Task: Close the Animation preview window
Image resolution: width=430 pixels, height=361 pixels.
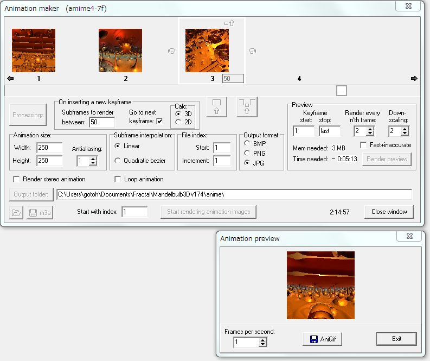Action: pyautogui.click(x=409, y=236)
